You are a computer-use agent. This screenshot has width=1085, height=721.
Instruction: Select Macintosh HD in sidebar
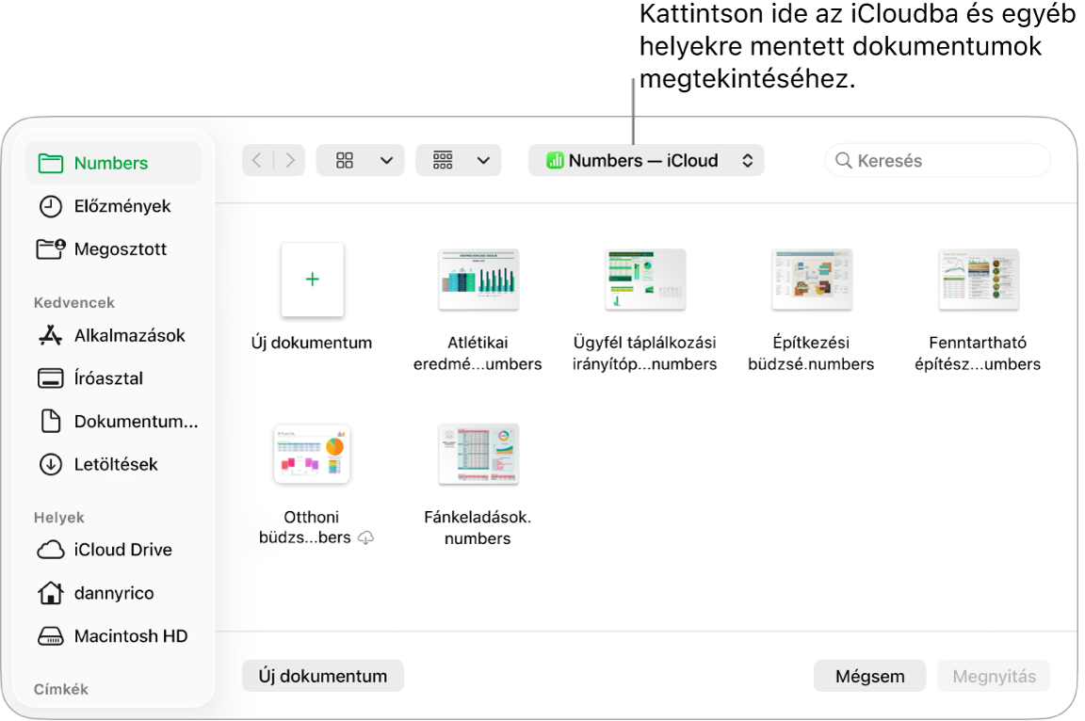113,636
